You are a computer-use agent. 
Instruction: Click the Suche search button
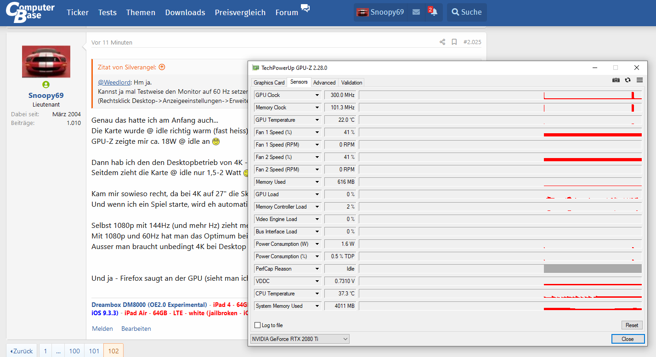467,12
